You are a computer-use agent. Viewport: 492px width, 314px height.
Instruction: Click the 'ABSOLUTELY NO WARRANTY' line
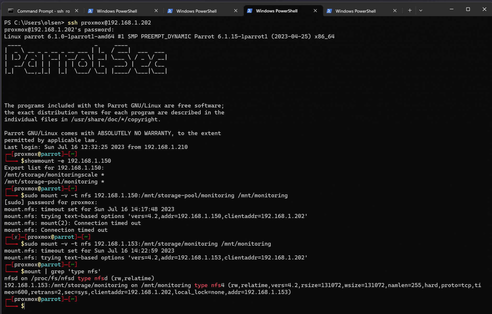(x=112, y=133)
